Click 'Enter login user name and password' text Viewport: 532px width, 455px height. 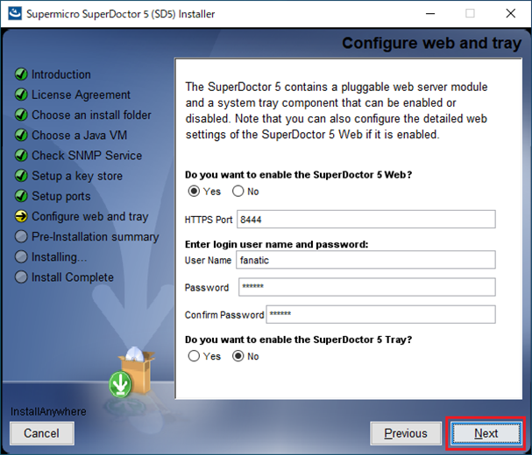(277, 244)
